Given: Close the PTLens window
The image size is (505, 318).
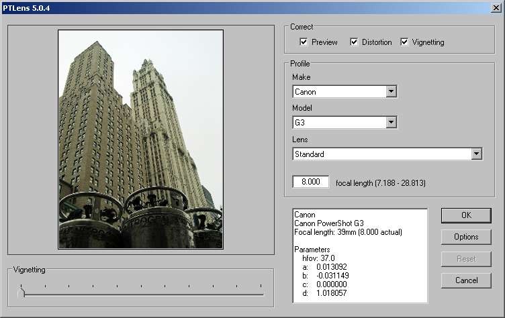Looking at the screenshot, I should point(496,7).
